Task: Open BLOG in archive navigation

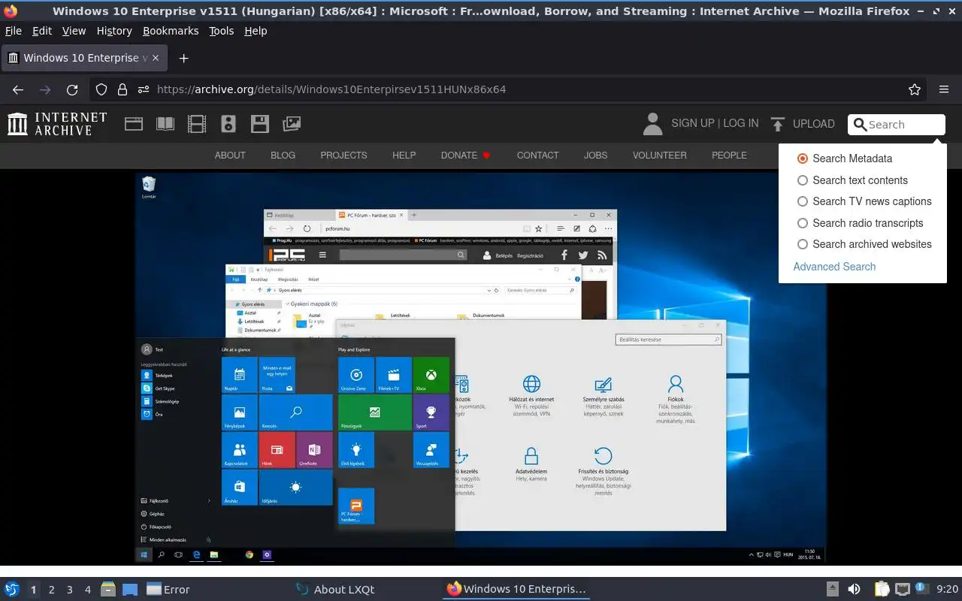Action: click(x=283, y=156)
